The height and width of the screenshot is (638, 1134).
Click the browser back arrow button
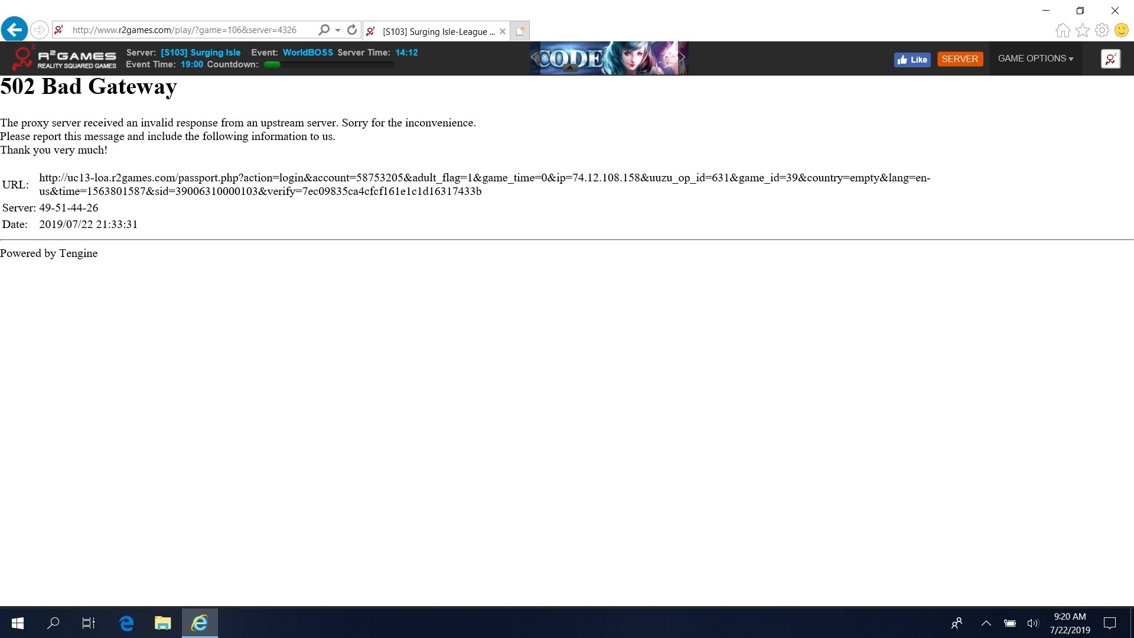coord(14,29)
